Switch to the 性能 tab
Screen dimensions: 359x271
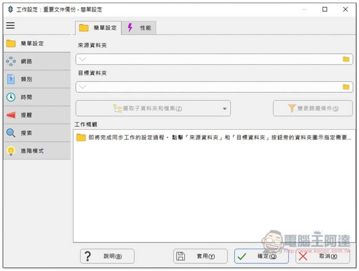139,28
